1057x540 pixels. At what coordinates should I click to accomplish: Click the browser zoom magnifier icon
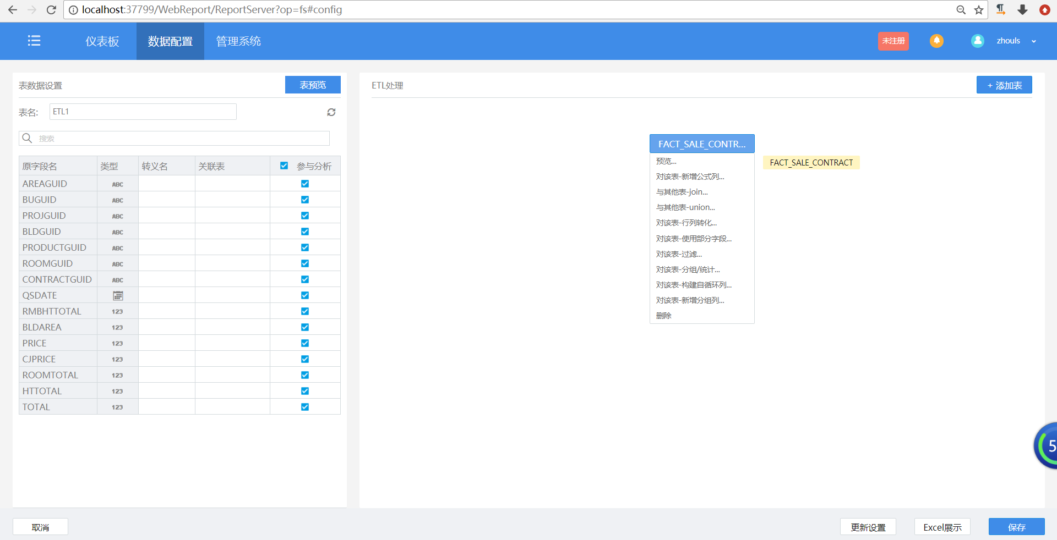point(961,10)
